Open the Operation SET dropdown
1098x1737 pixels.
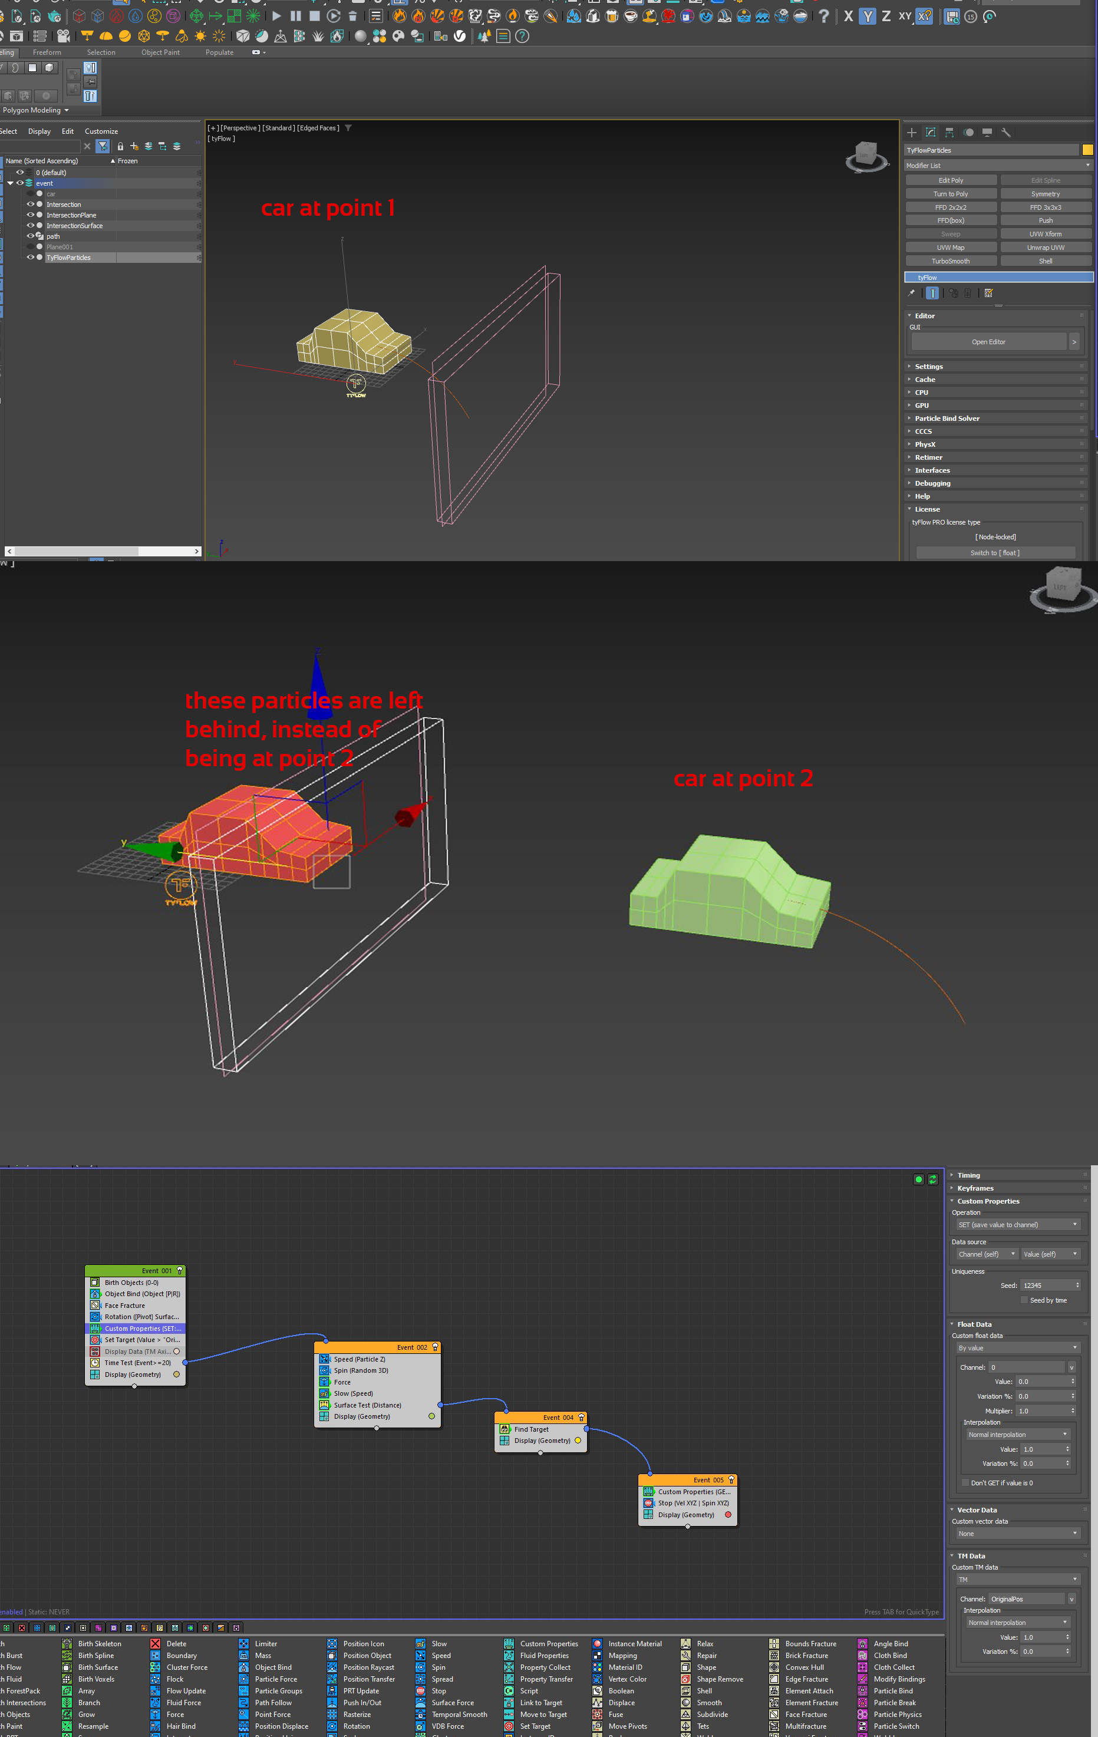tap(1017, 1225)
